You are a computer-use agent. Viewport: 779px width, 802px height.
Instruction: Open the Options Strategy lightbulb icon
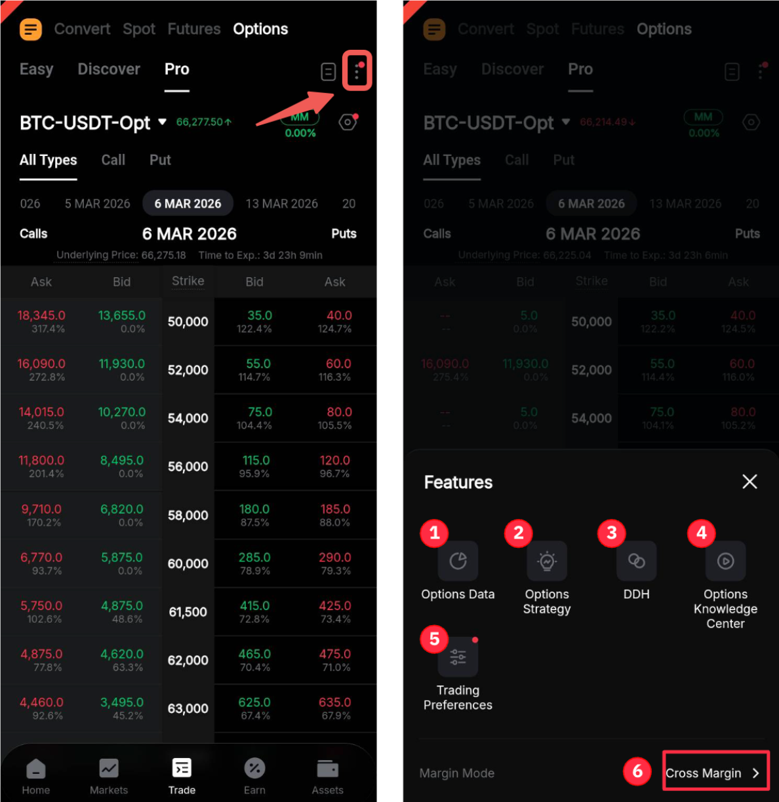tap(547, 561)
